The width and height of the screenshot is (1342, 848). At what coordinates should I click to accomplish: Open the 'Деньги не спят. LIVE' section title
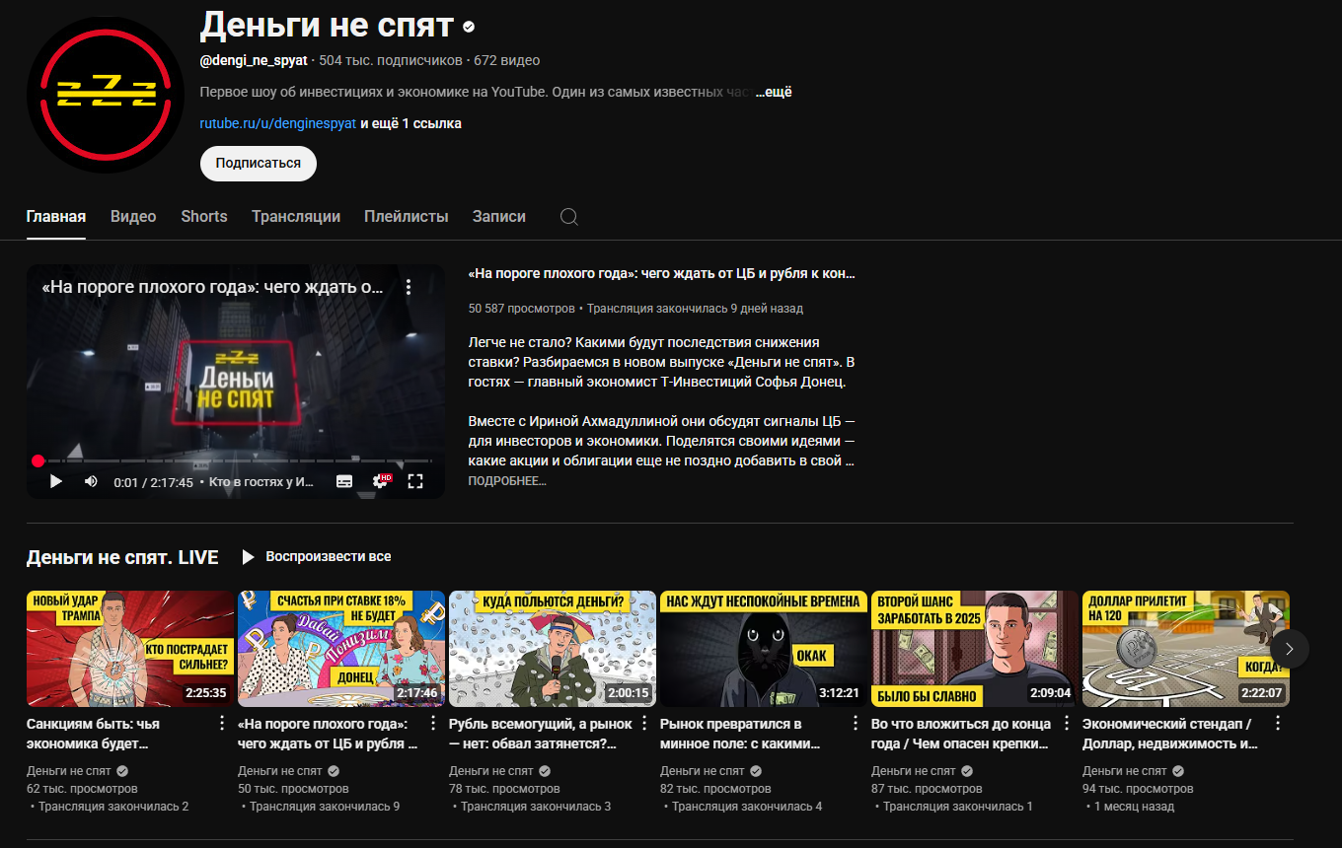coord(122,558)
